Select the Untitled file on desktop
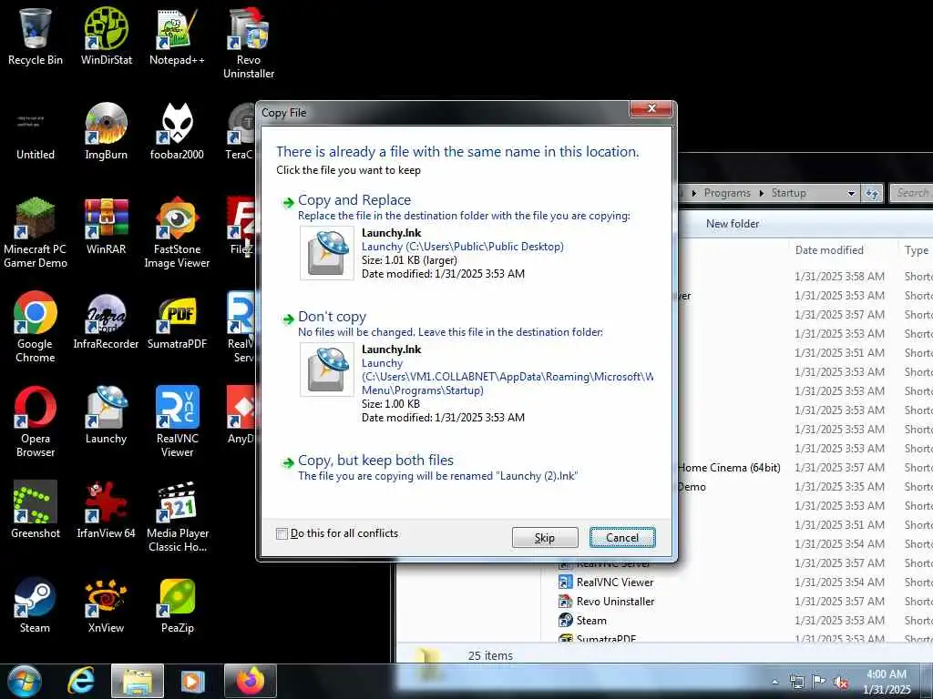The width and height of the screenshot is (933, 699). click(x=36, y=131)
